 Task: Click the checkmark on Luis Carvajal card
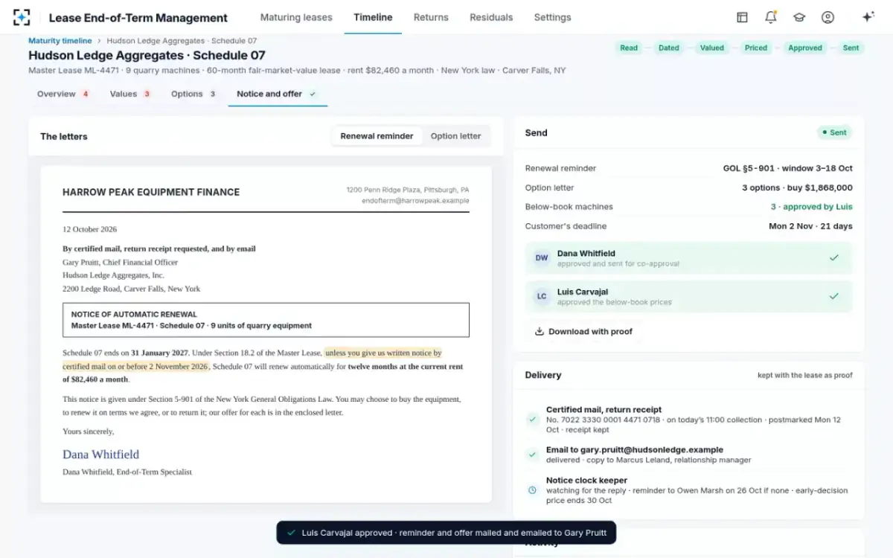[834, 296]
